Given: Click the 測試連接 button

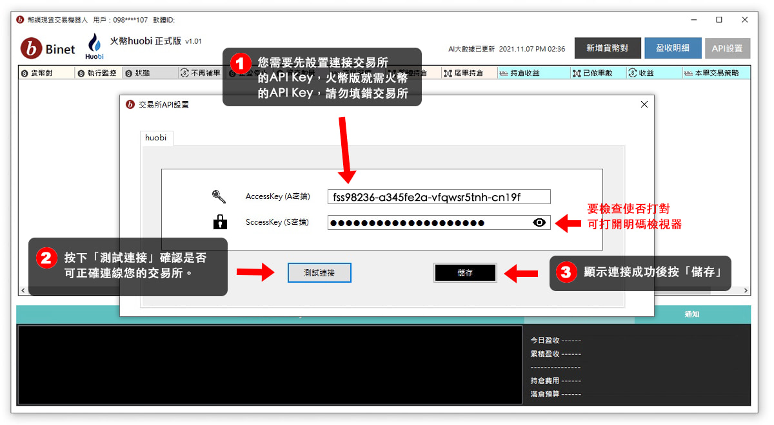Looking at the screenshot, I should coord(319,273).
